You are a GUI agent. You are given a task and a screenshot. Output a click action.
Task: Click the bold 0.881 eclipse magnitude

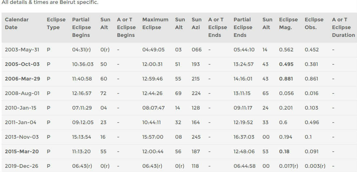(x=286, y=79)
